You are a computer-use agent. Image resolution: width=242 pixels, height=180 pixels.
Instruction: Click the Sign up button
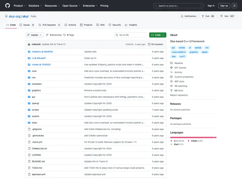(224, 6)
